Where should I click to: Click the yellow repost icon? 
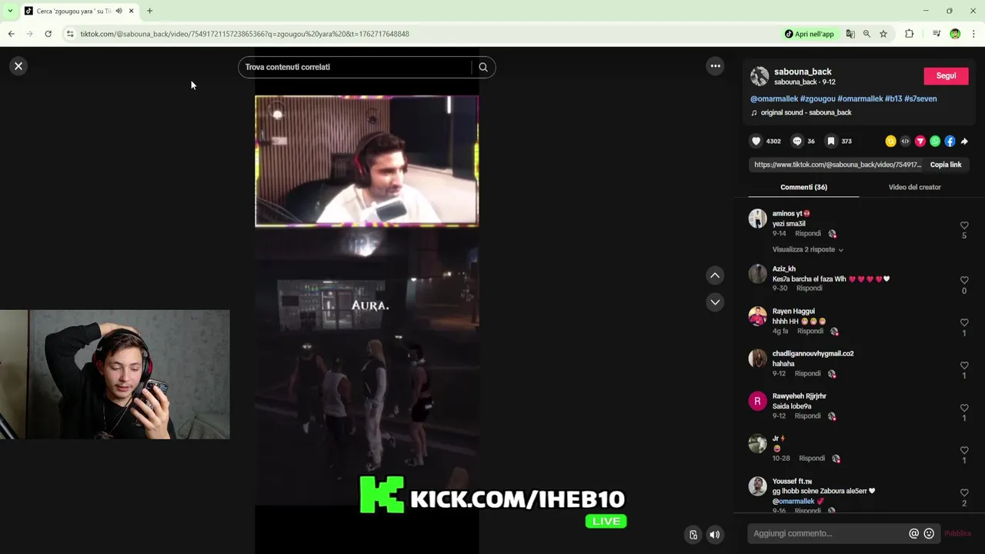click(x=890, y=141)
